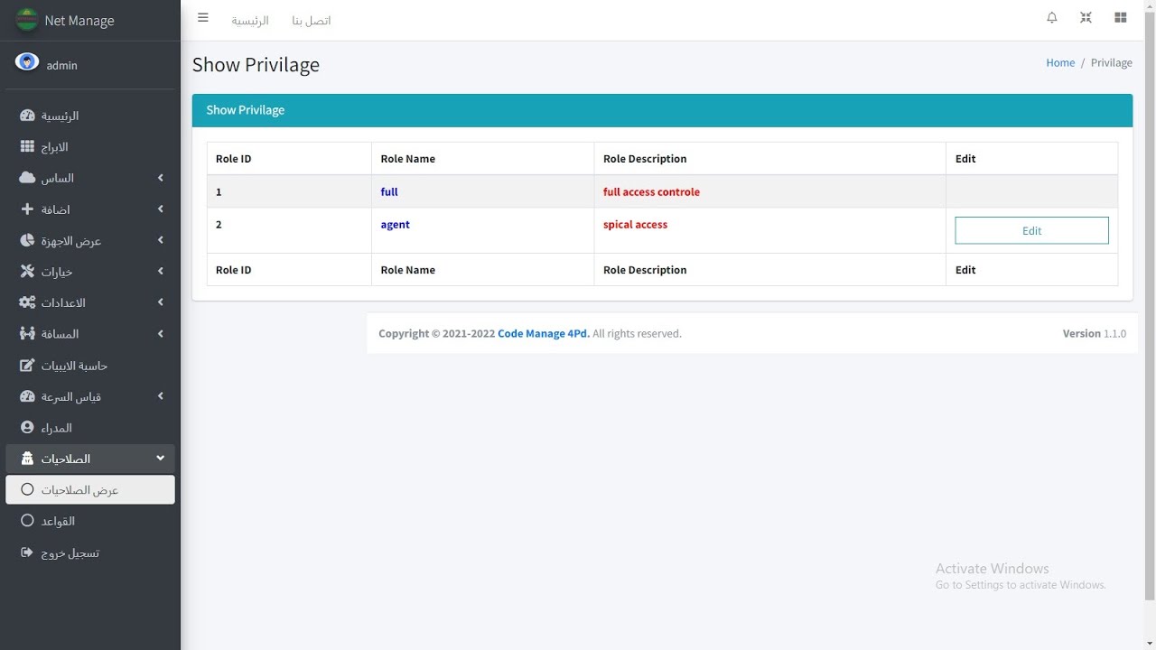Open اتصل بنا in top navbar
Viewport: 1156px width, 650px height.
[312, 20]
